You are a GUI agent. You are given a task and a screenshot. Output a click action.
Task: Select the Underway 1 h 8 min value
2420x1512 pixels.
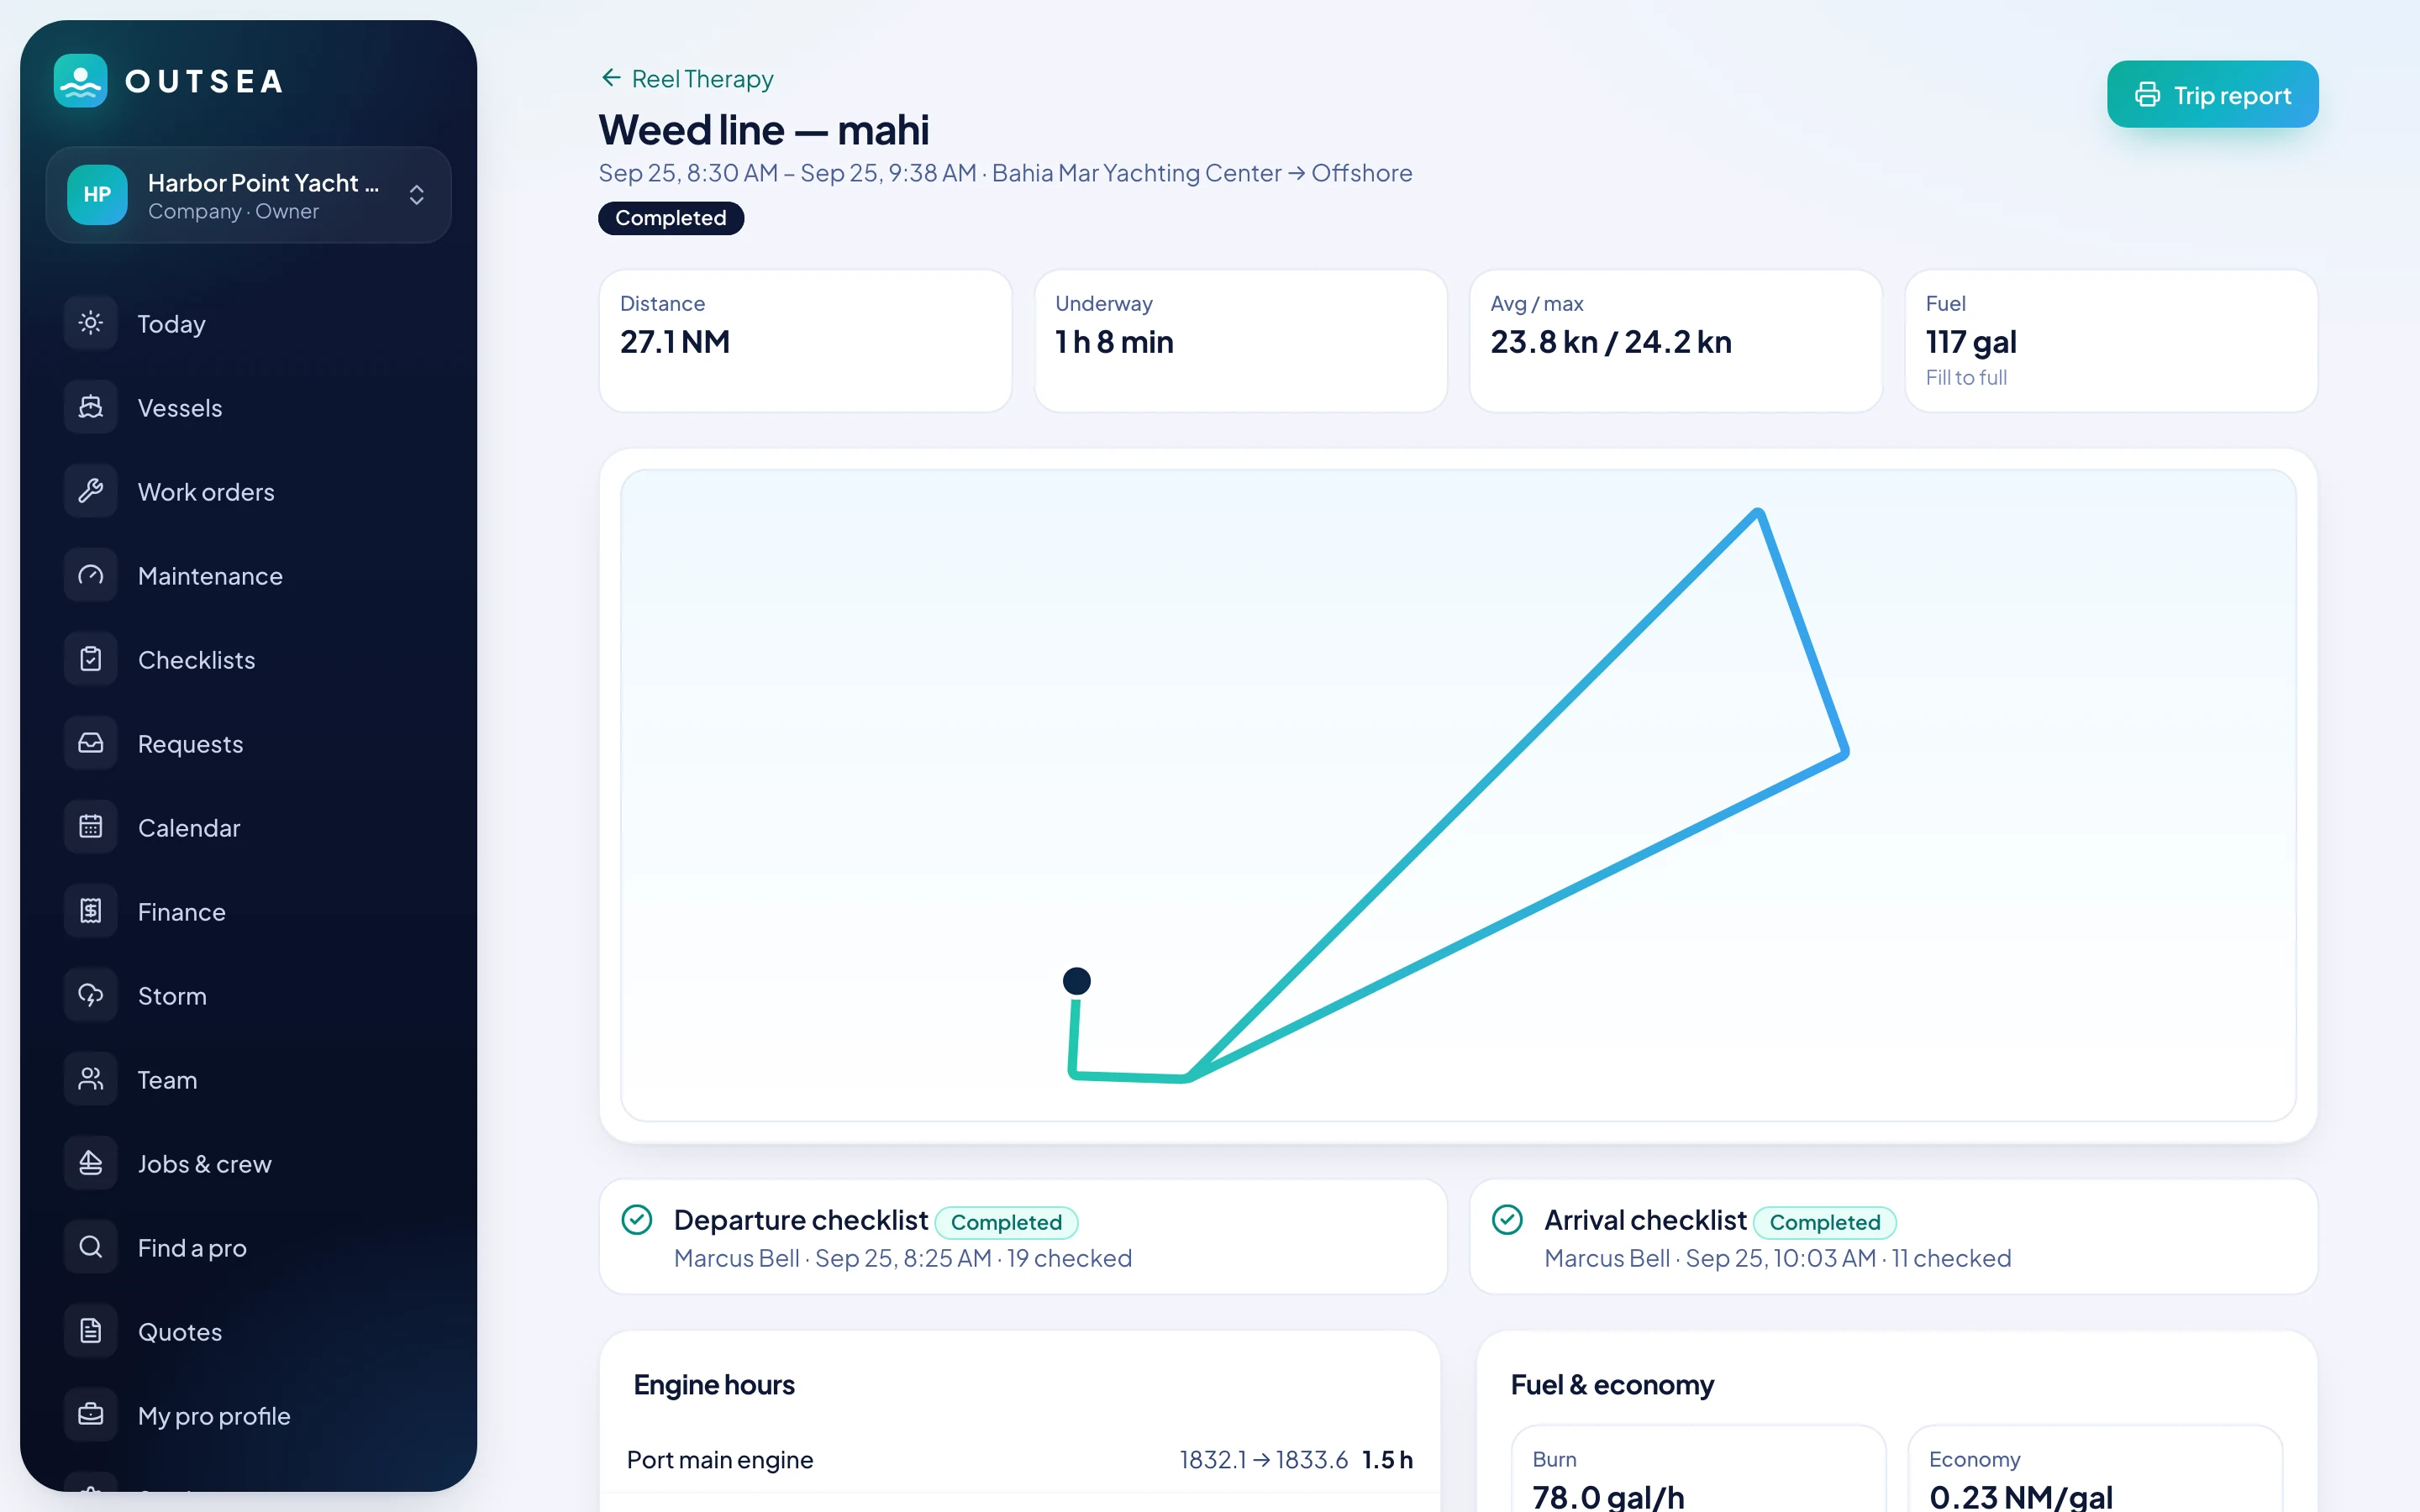point(1114,342)
